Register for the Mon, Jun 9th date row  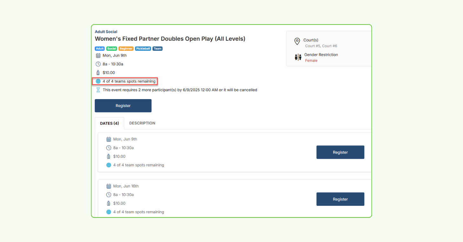(x=340, y=152)
